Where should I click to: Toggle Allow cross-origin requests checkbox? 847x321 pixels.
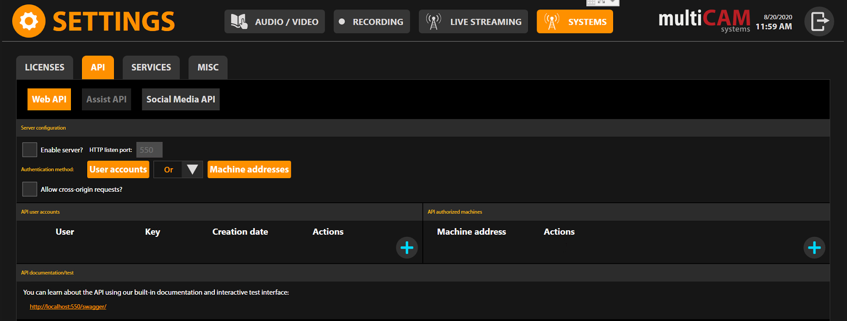[30, 189]
